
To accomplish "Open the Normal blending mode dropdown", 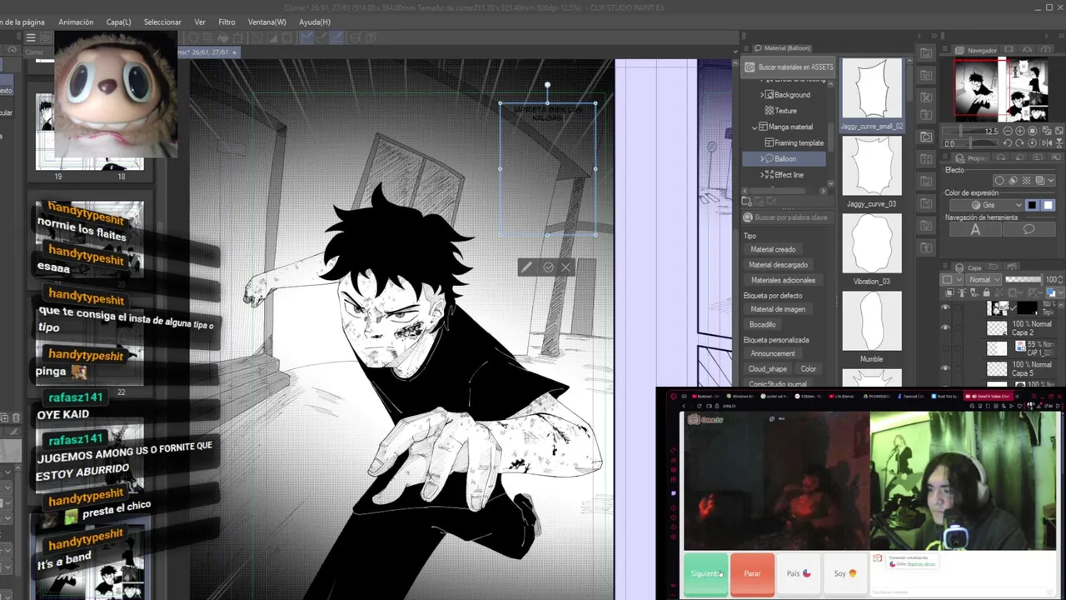I will pyautogui.click(x=983, y=280).
